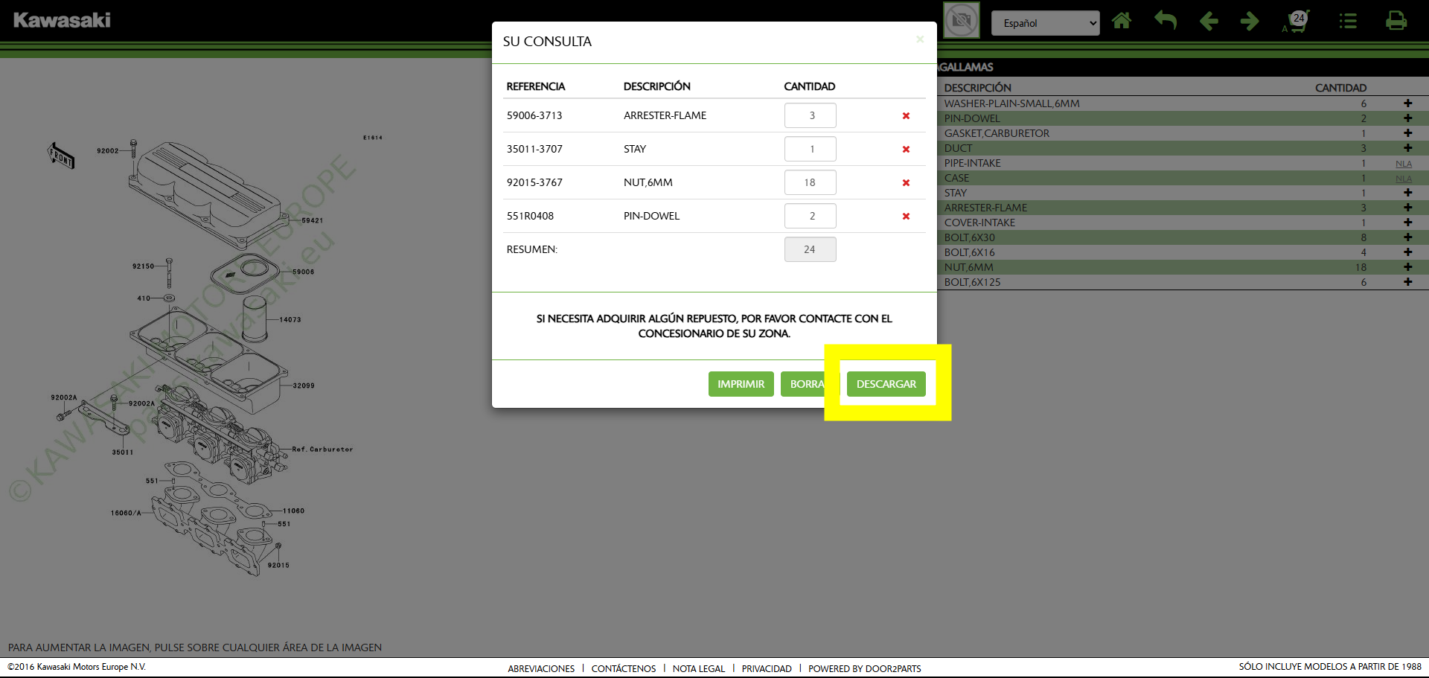
Task: Delete PIN-DOWEL entry from the list
Action: 906,217
